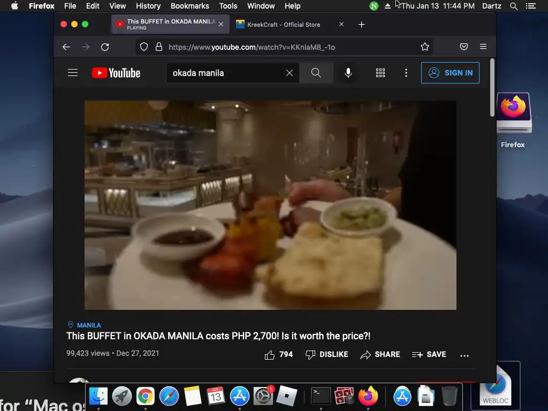Bookmark this page with the star
The image size is (548, 411).
pos(424,47)
